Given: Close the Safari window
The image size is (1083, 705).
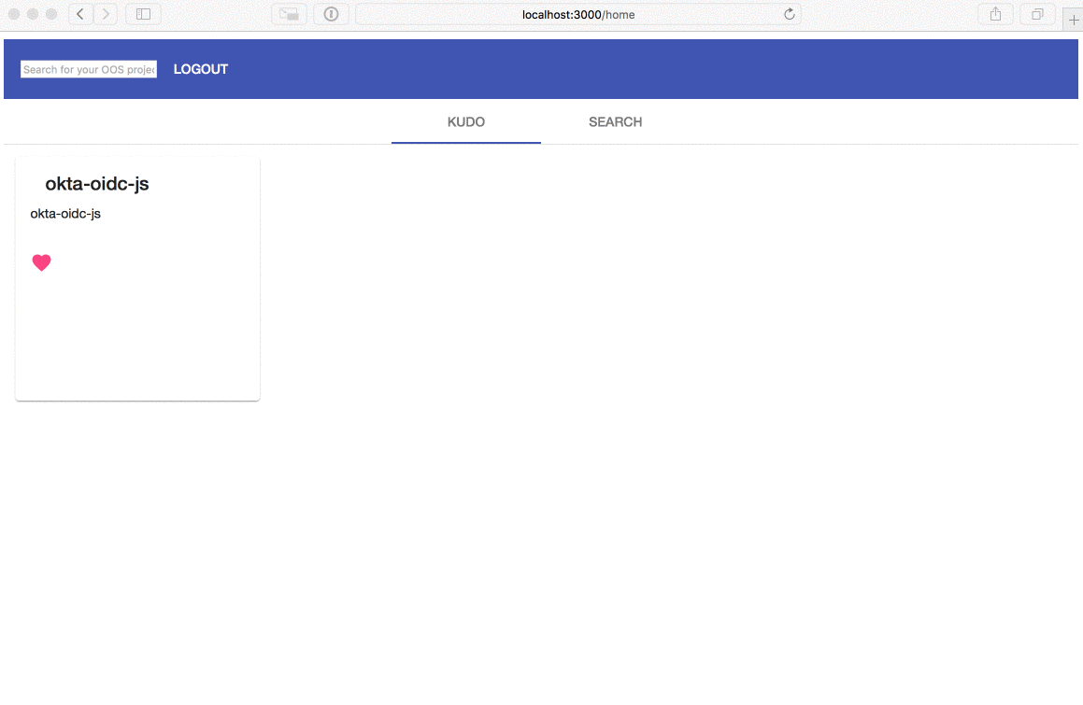Looking at the screenshot, I should (x=14, y=14).
